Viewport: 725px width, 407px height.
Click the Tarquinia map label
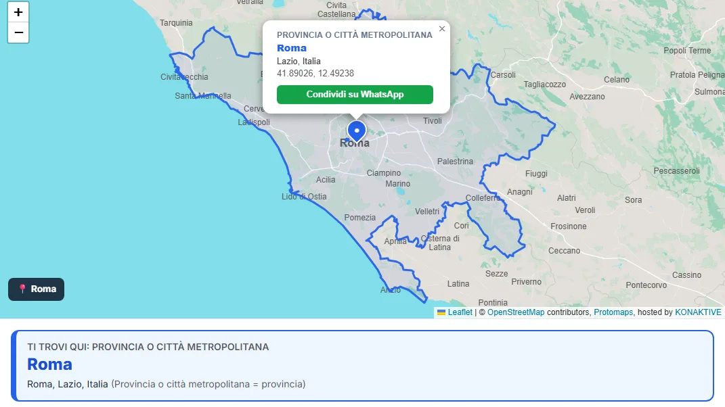coord(176,22)
